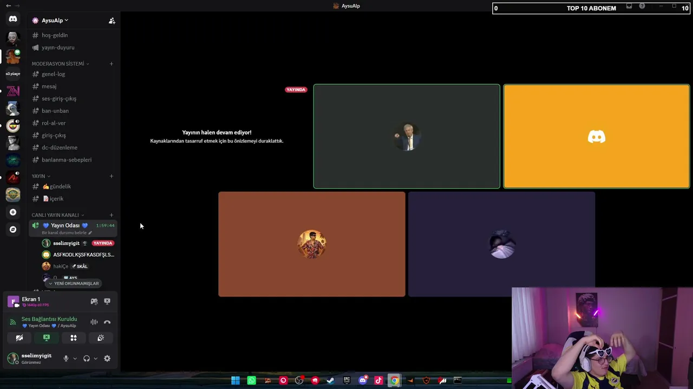Click Ses Bağlantısı Kuruldu connection status
The image size is (693, 389).
[49, 319]
